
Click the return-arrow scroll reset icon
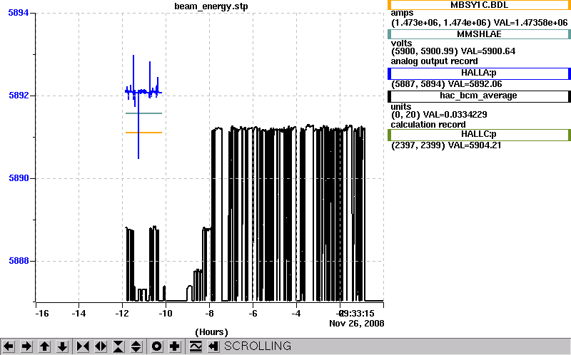(213, 346)
